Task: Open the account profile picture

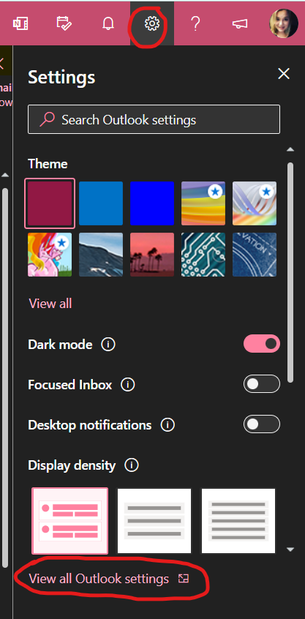Action: (x=284, y=23)
